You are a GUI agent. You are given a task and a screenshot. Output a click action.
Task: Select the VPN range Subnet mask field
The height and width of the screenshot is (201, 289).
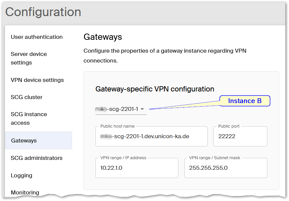[225, 168]
